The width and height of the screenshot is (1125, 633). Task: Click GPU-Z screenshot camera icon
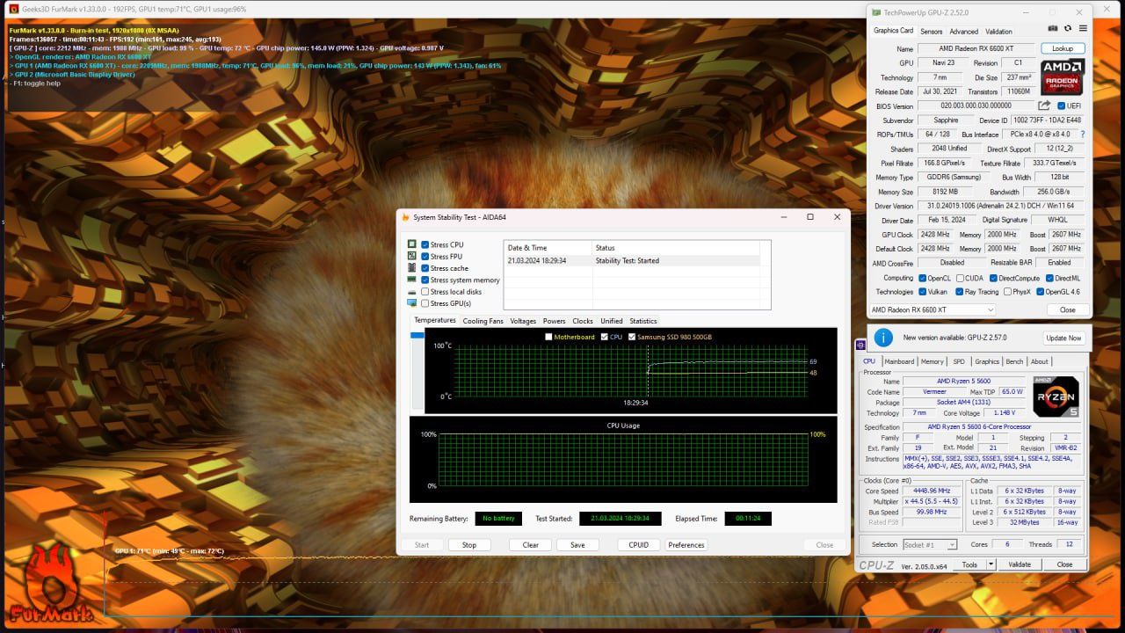(x=1053, y=29)
